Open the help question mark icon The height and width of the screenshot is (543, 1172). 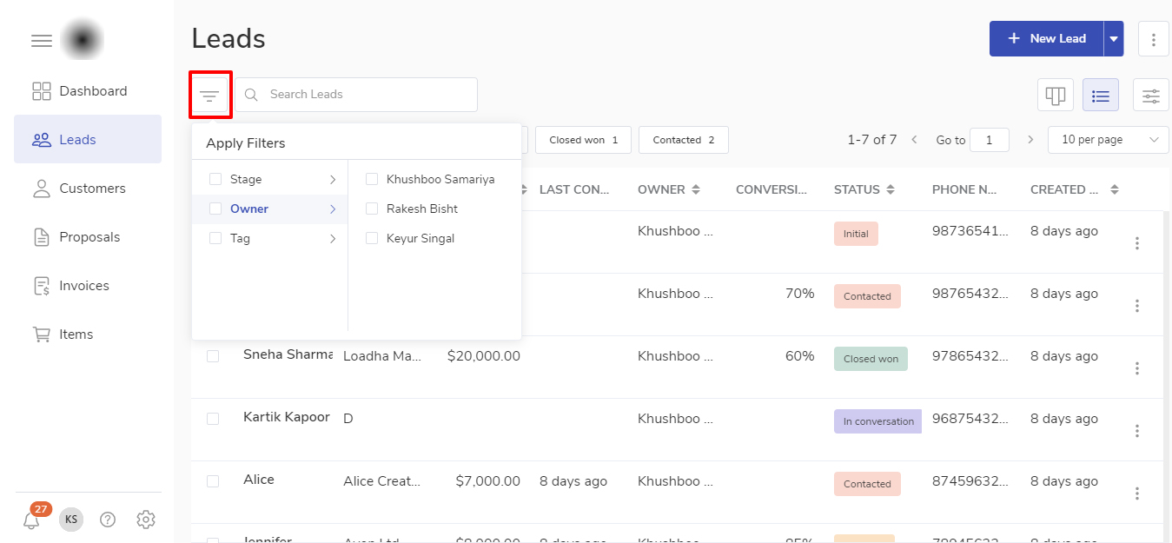point(108,520)
